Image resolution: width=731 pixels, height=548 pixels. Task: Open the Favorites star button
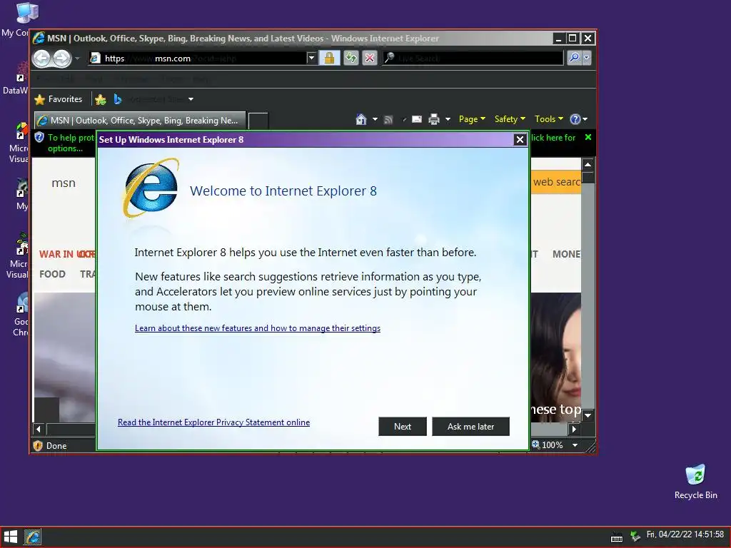[x=59, y=99]
